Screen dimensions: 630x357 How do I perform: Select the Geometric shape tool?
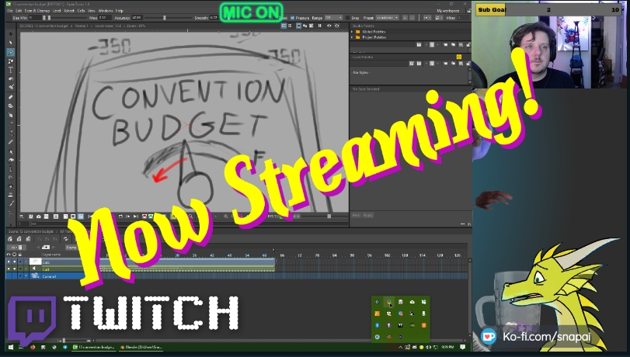pos(10,61)
